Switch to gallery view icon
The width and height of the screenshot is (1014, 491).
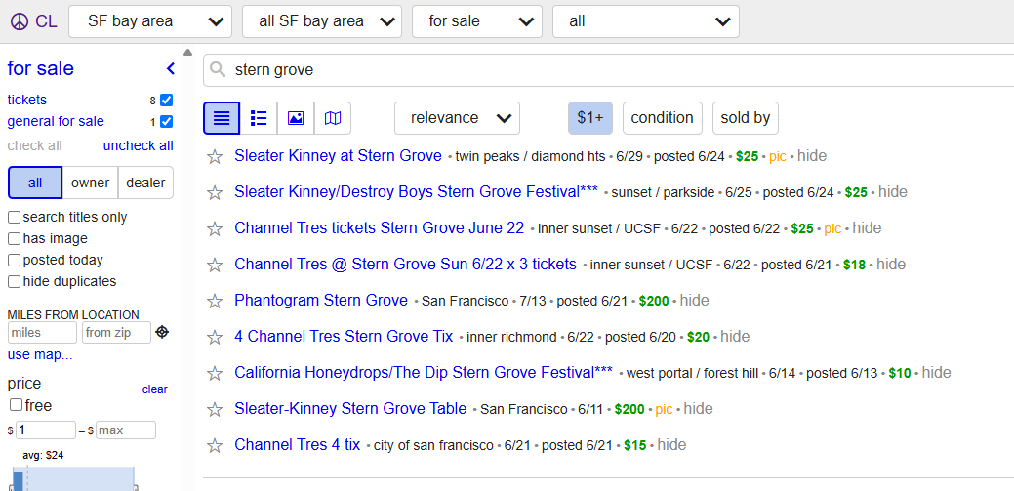pos(296,118)
